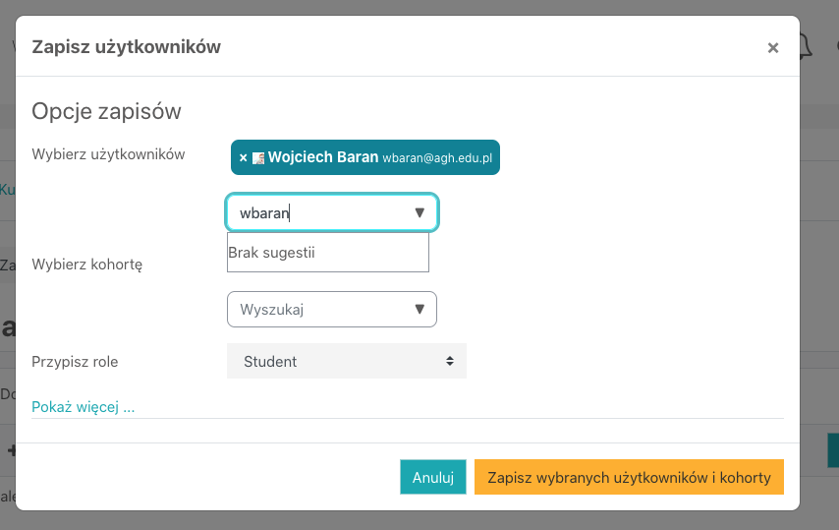Viewport: 839px width, 530px height.
Task: Click Wojciech Baran's avatar thumbnail in chip
Action: click(258, 158)
